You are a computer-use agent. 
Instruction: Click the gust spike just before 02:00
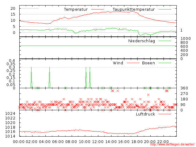tap(31, 77)
